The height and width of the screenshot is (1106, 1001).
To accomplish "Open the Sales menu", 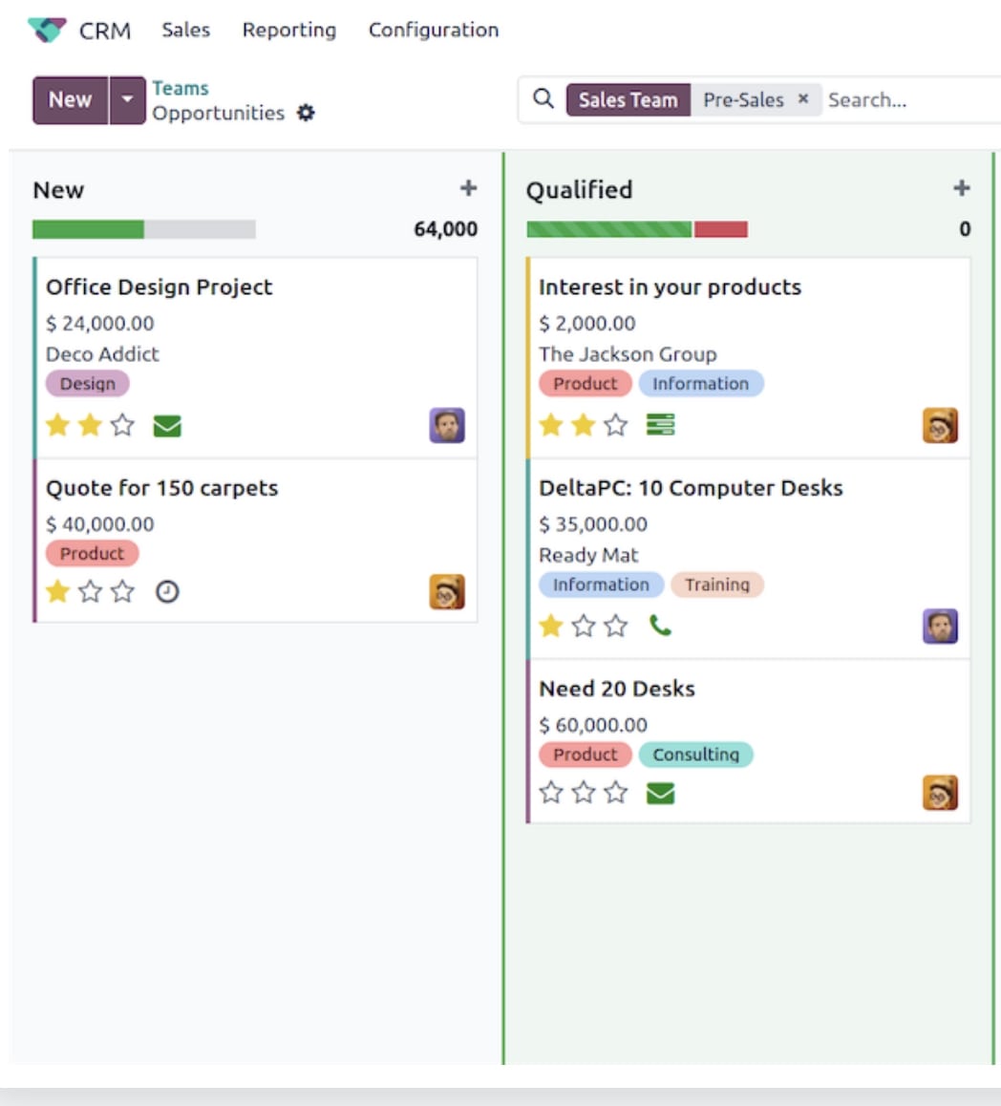I will [186, 30].
